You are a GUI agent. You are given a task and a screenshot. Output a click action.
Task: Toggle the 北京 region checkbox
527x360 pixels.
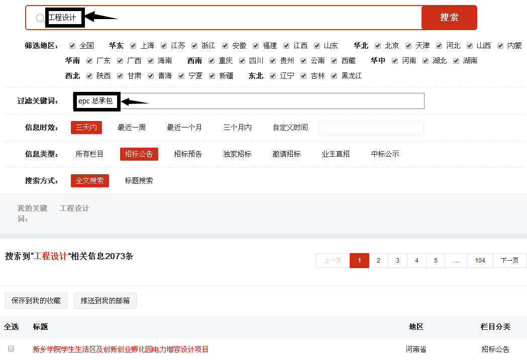[378, 46]
